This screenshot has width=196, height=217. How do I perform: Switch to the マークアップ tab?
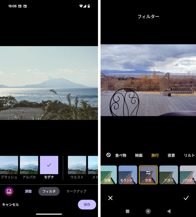pyautogui.click(x=76, y=191)
